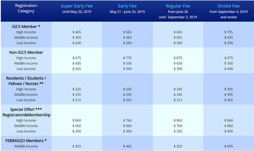Viewport: 254px width, 151px height.
Task: Click the Until May 20, 2019 date text
Action: (77, 12)
